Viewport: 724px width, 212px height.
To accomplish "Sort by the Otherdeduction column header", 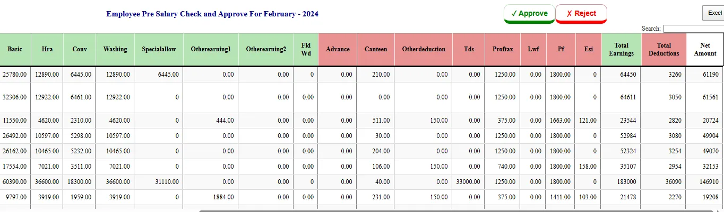I will [424, 49].
